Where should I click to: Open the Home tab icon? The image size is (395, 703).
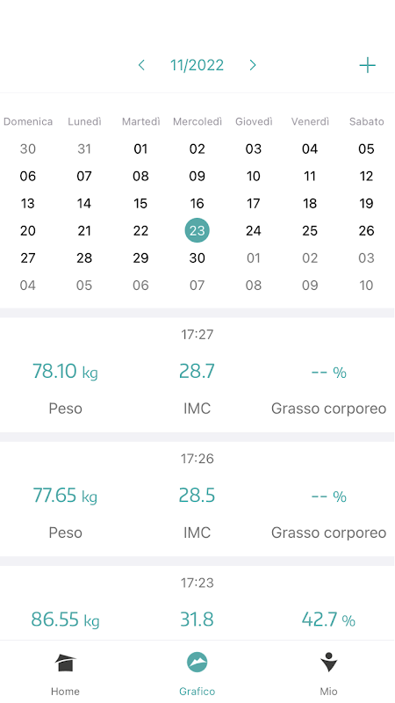coord(65,663)
